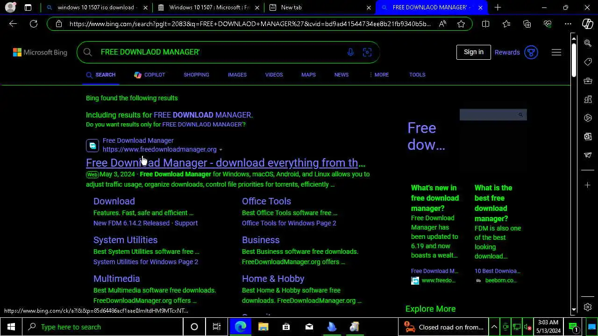The height and width of the screenshot is (336, 598).
Task: Open the sidebar Games chess icon
Action: pos(588,99)
